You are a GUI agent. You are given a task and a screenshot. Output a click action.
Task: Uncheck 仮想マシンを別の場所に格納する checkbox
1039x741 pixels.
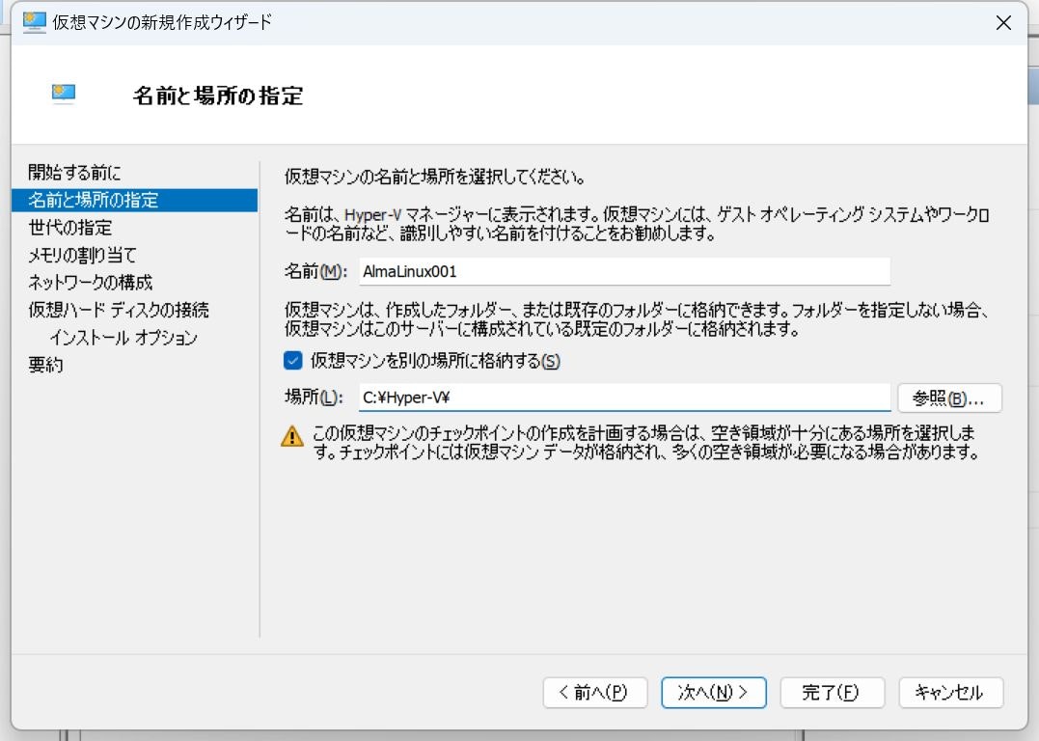(x=293, y=361)
